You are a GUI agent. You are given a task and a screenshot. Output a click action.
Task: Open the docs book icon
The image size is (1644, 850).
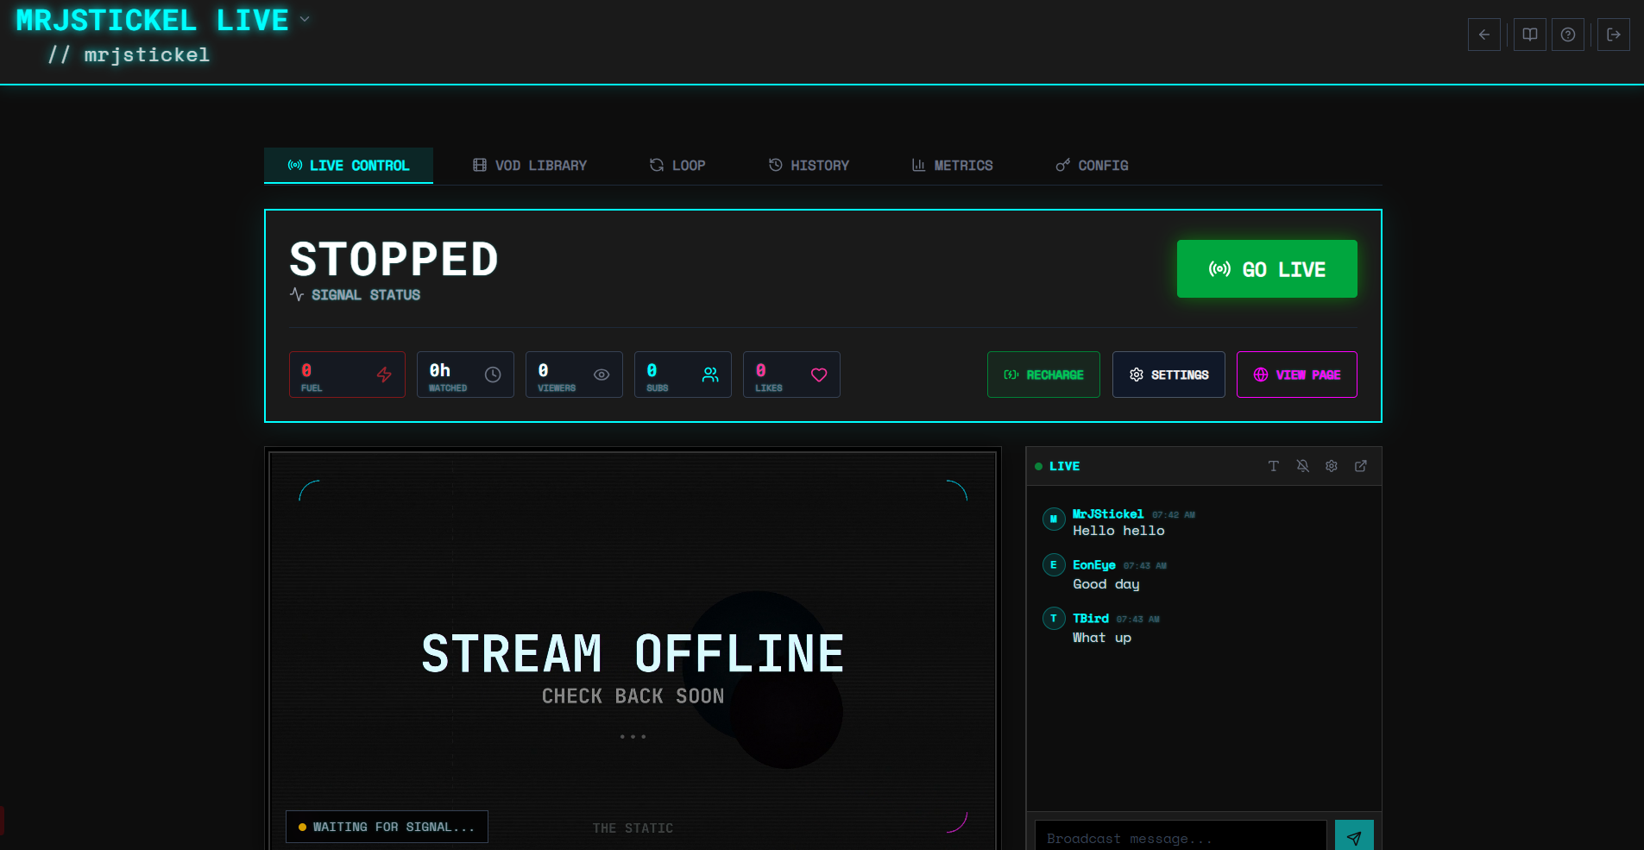click(x=1529, y=35)
